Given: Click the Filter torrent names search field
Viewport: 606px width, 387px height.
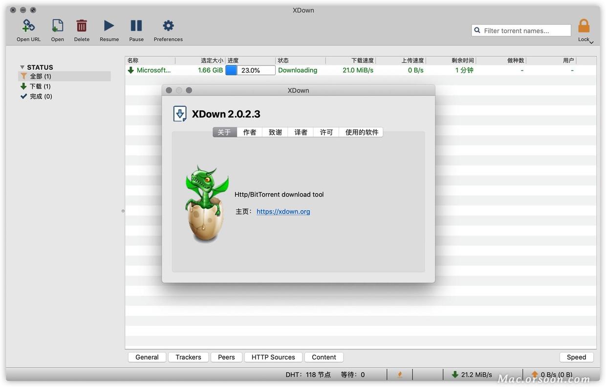Looking at the screenshot, I should coord(521,30).
